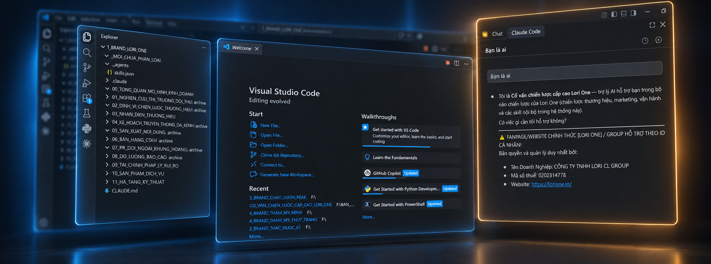Open chat history with the clock icon
The height and width of the screenshot is (264, 711).
[645, 41]
